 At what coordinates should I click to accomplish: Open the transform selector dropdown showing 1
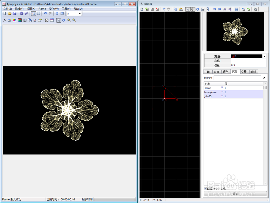264,56
